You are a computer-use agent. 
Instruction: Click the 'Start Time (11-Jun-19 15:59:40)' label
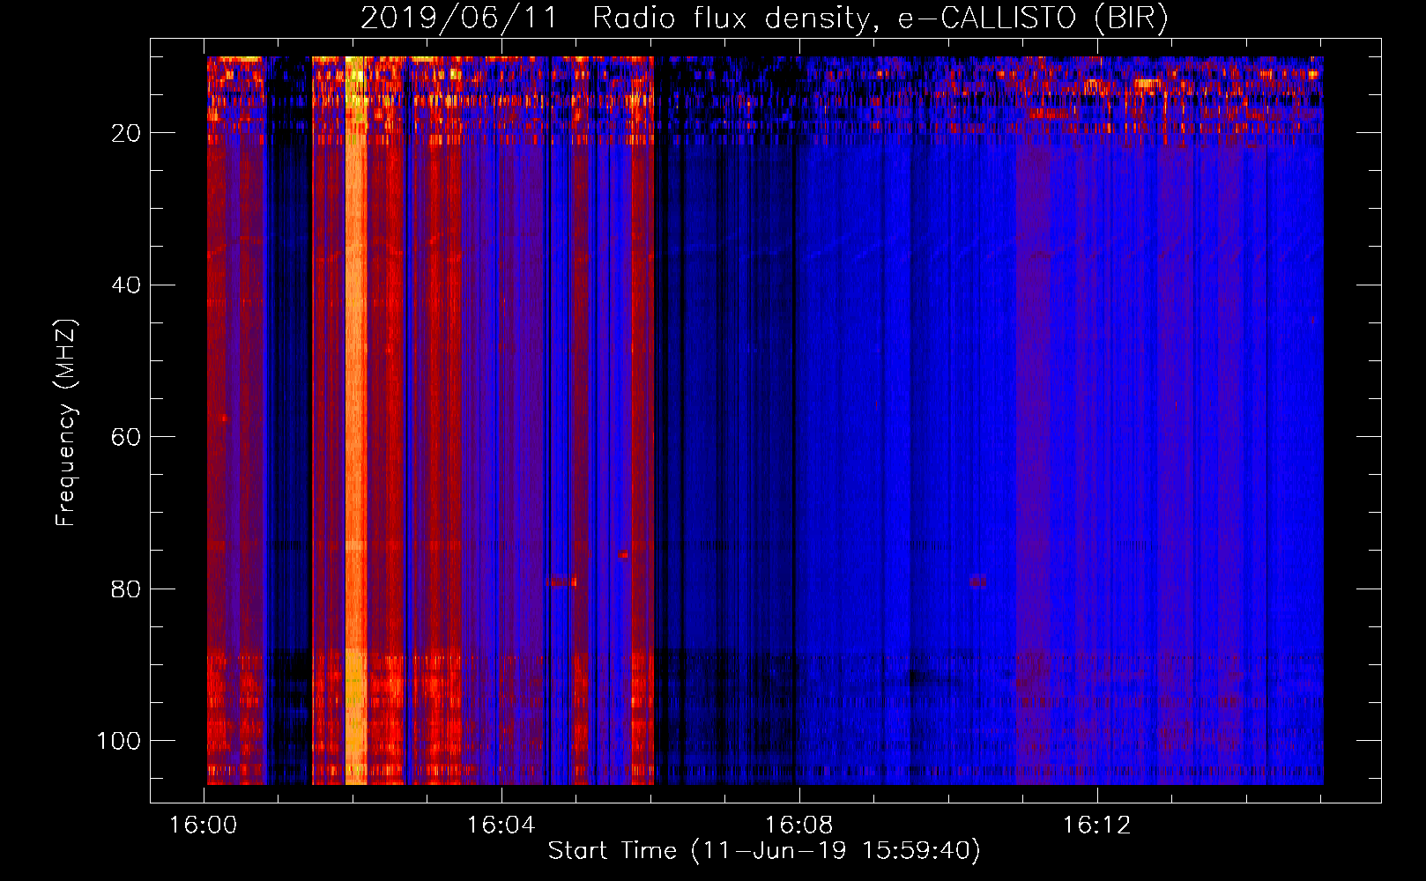pos(764,851)
